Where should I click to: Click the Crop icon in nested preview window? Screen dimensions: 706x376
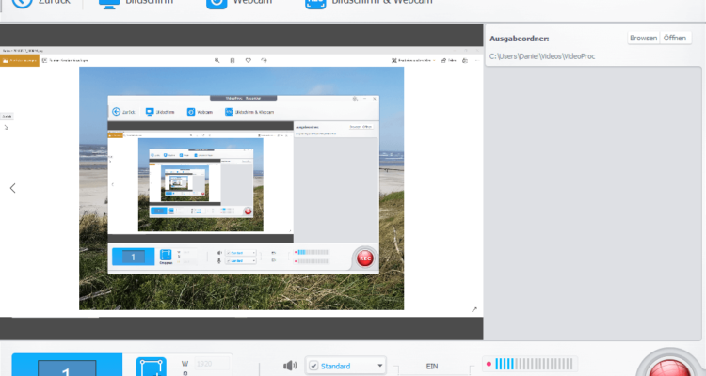(166, 255)
